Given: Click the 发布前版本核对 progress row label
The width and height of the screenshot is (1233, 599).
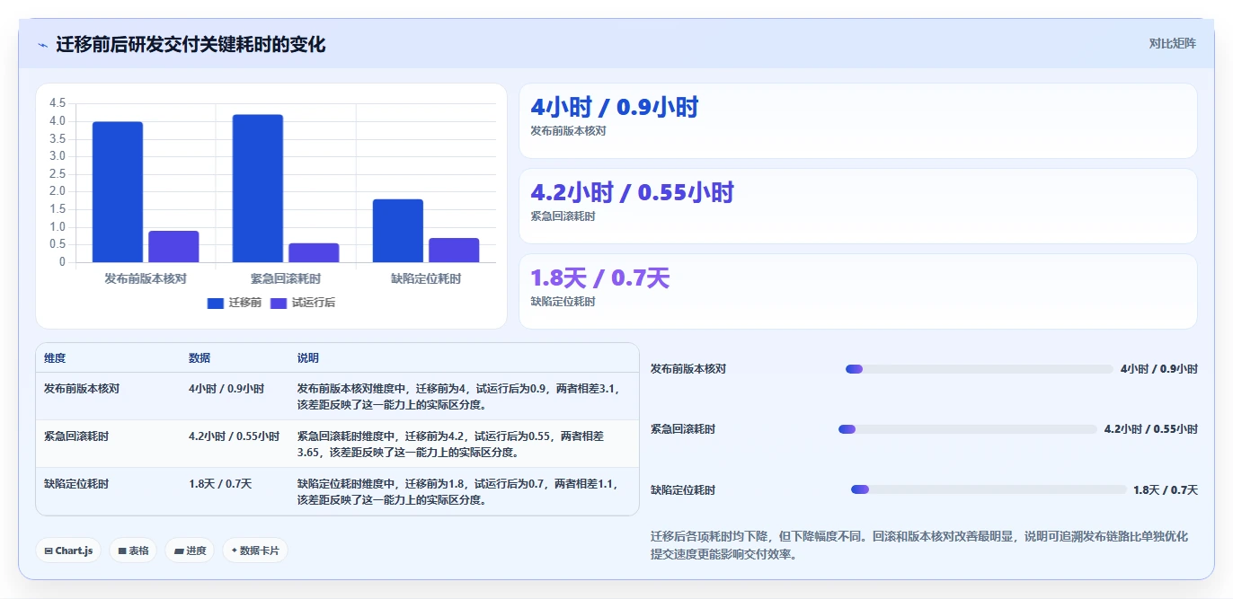Looking at the screenshot, I should (x=688, y=369).
